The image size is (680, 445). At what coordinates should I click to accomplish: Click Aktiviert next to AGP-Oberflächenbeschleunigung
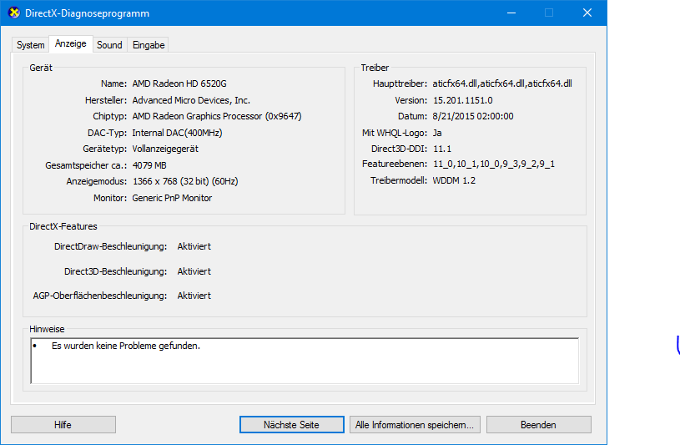194,296
